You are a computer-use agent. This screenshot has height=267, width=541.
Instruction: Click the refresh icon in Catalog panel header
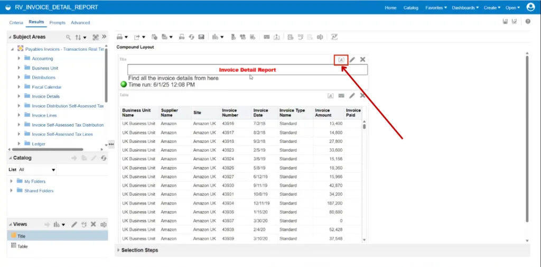point(104,158)
